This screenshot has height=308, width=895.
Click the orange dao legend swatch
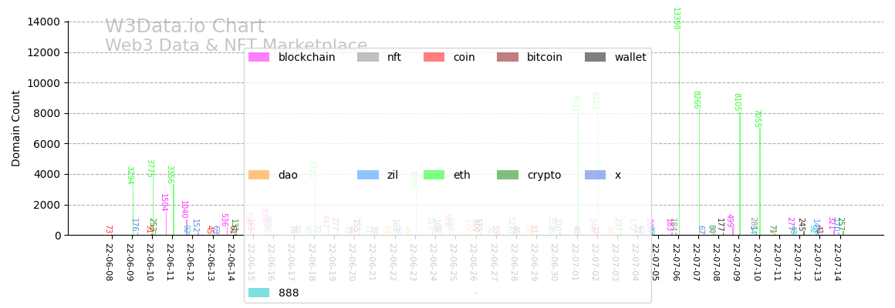pyautogui.click(x=258, y=175)
